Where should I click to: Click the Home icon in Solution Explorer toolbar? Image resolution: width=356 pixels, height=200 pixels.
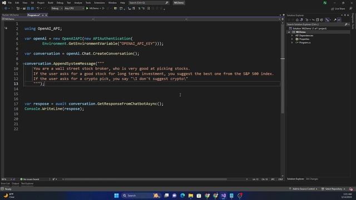tap(297, 20)
